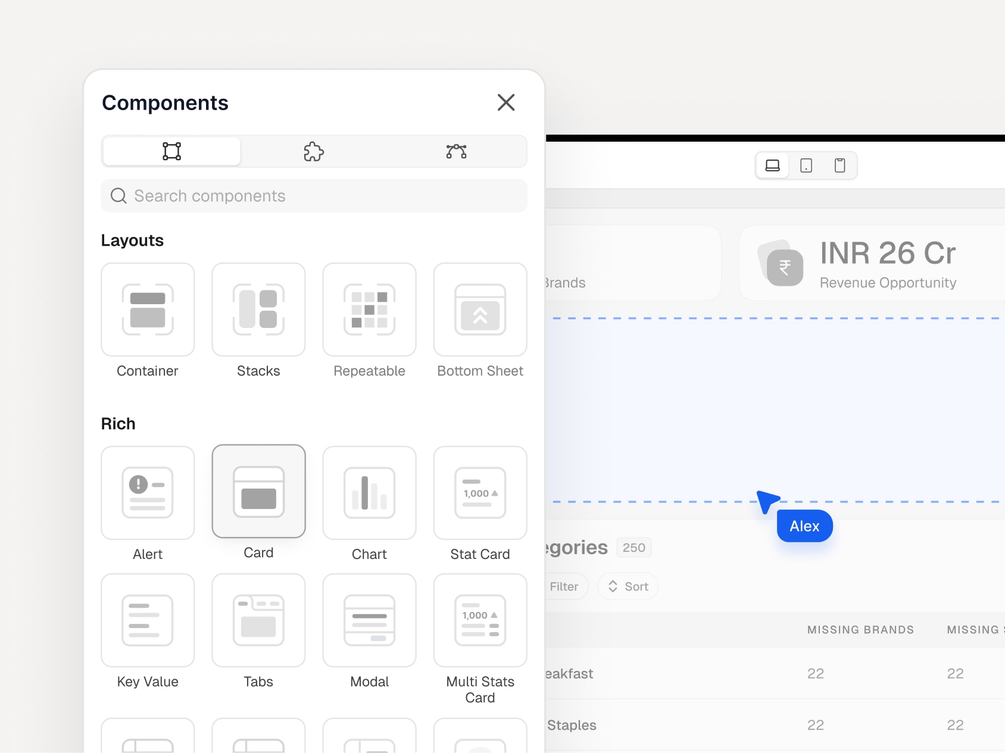Insert the Chart component
The height and width of the screenshot is (753, 1005).
(369, 493)
